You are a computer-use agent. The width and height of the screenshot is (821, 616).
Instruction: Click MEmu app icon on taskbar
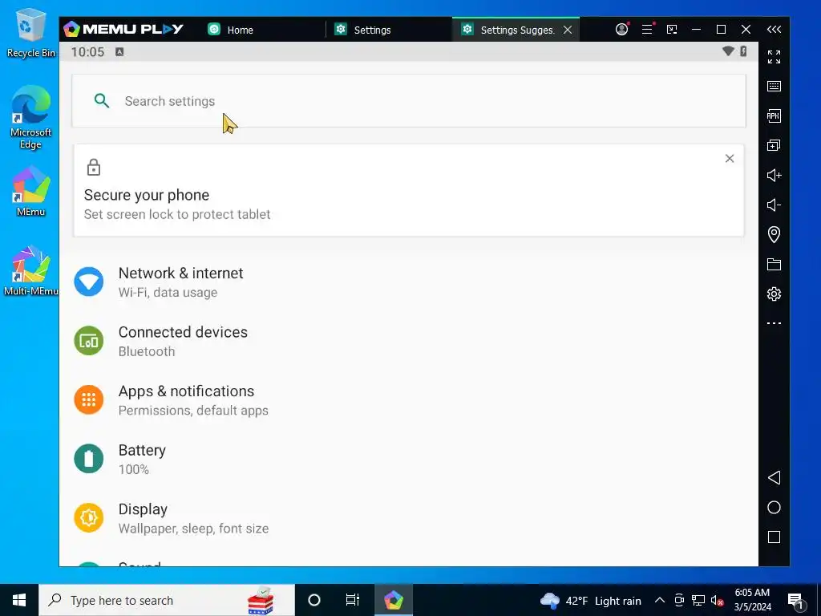point(393,600)
